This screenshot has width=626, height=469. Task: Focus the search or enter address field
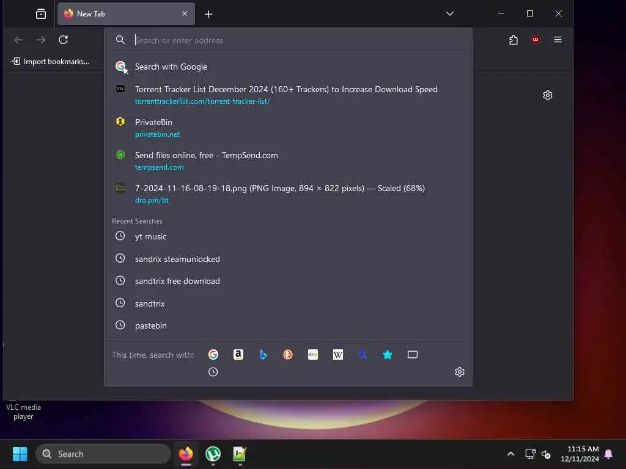pyautogui.click(x=289, y=40)
